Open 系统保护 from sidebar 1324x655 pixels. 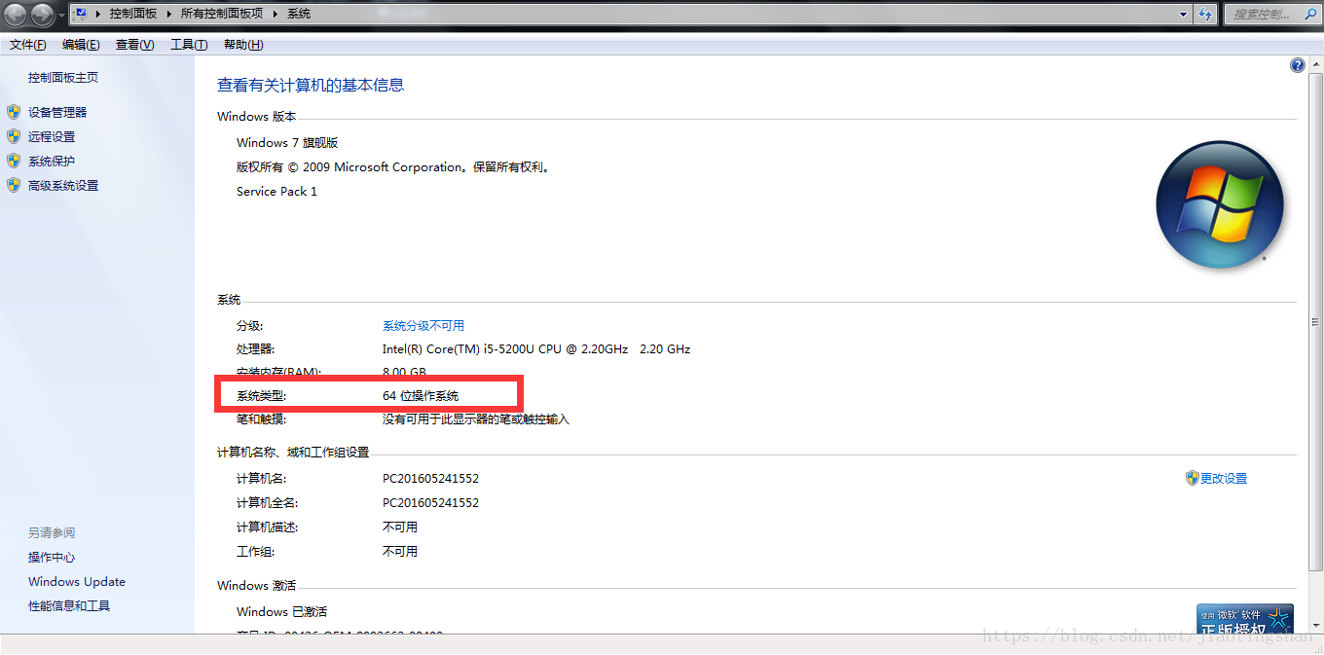52,162
